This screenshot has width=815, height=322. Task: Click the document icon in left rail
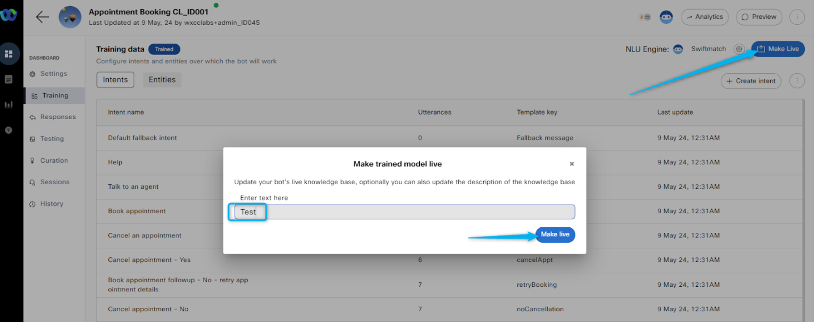[9, 79]
